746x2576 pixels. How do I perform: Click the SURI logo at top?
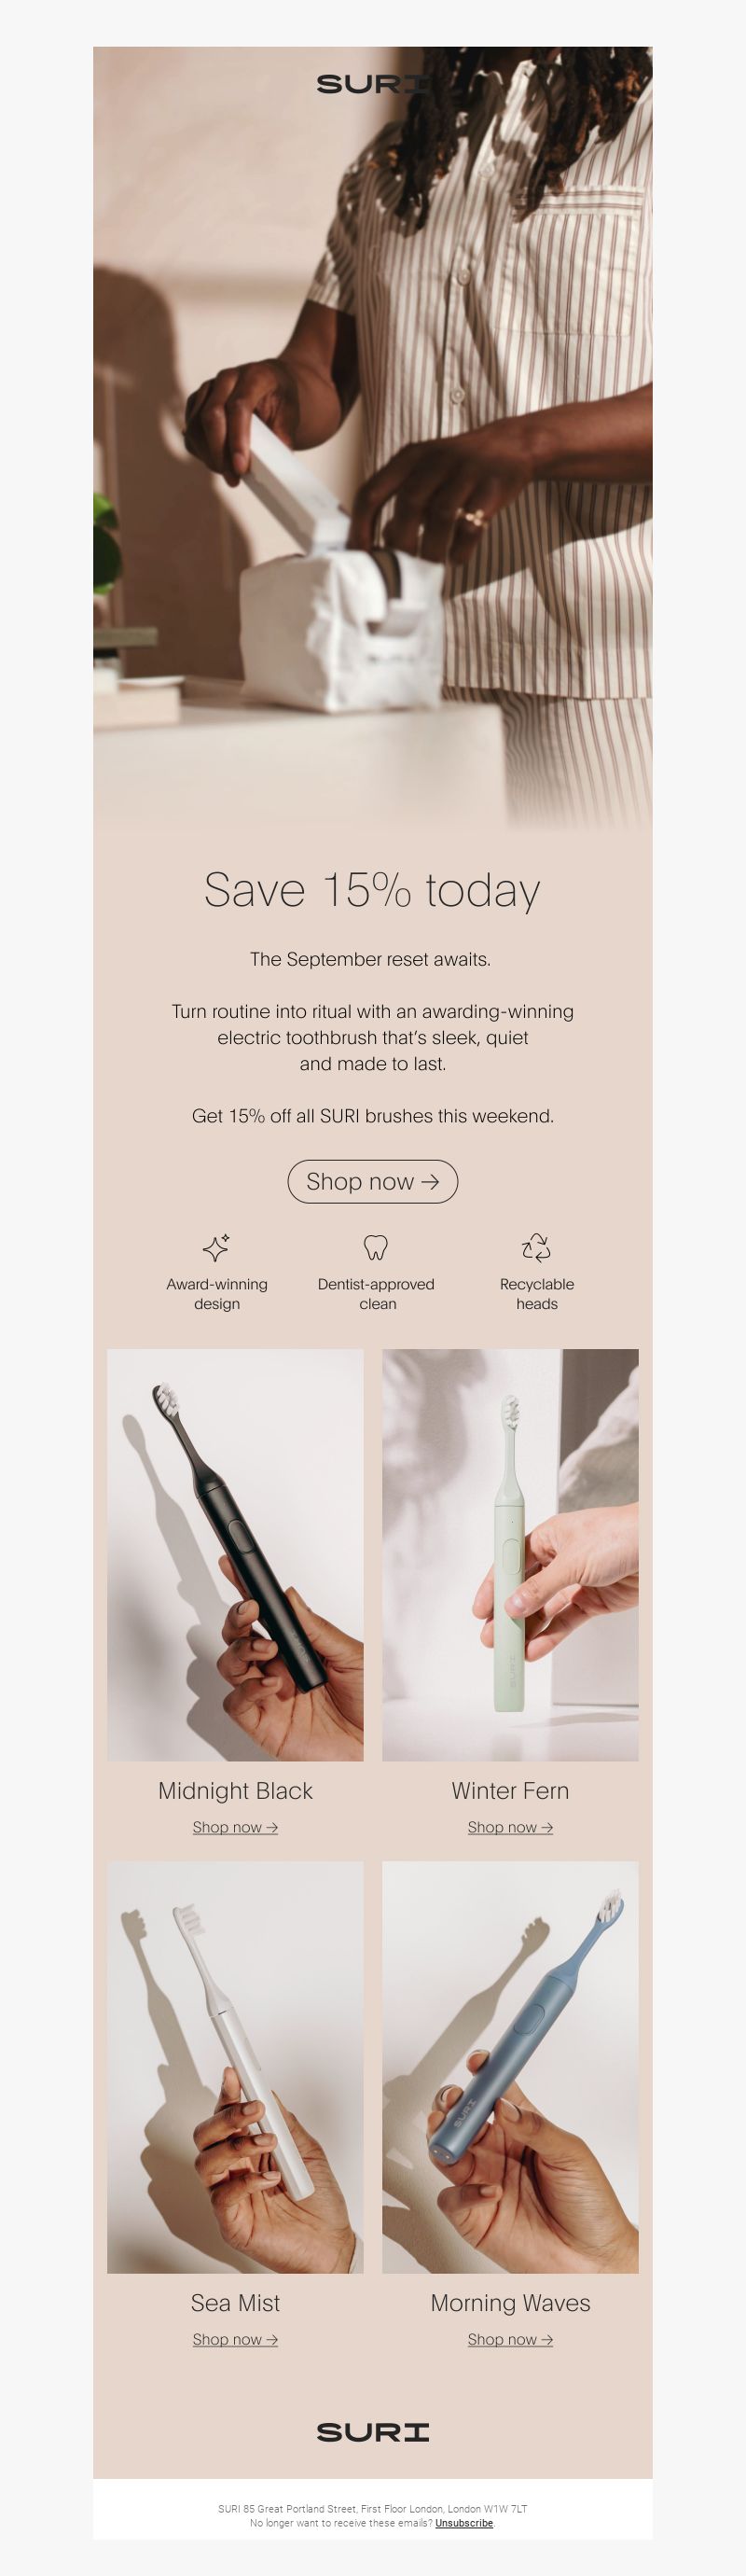point(373,84)
